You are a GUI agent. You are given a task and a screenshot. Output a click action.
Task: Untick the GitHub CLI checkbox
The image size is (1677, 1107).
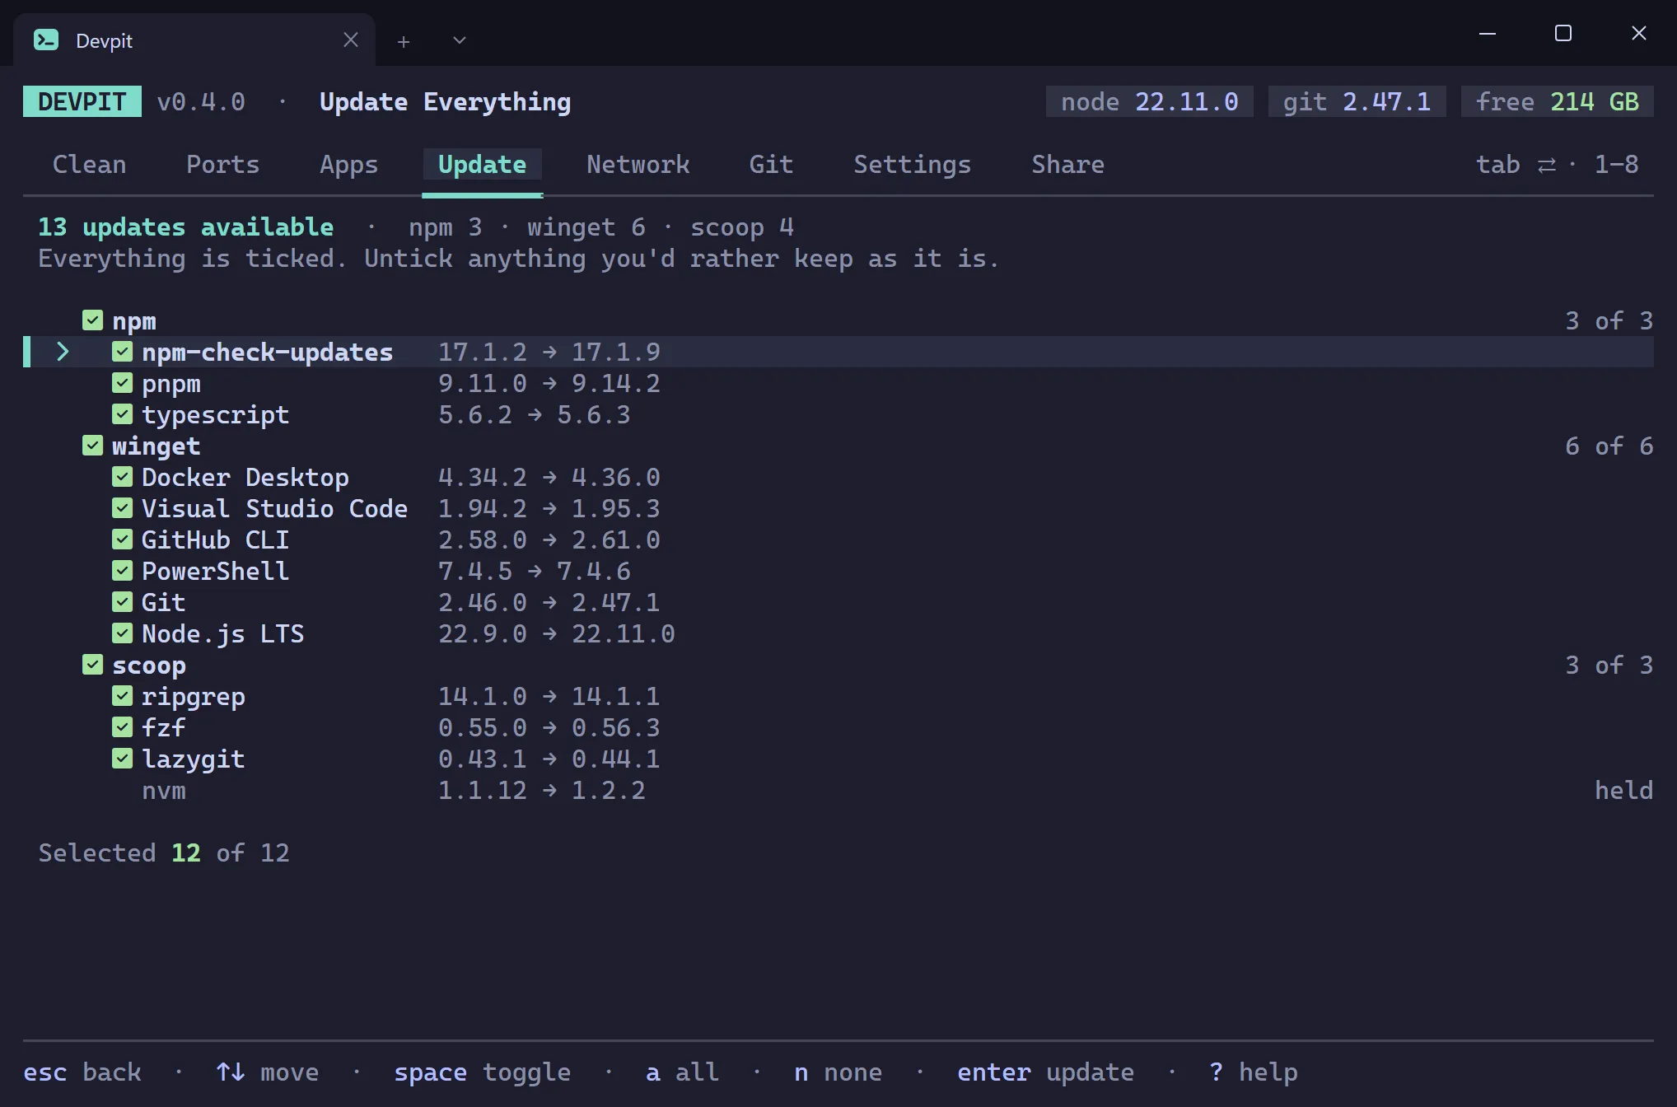[x=122, y=539]
